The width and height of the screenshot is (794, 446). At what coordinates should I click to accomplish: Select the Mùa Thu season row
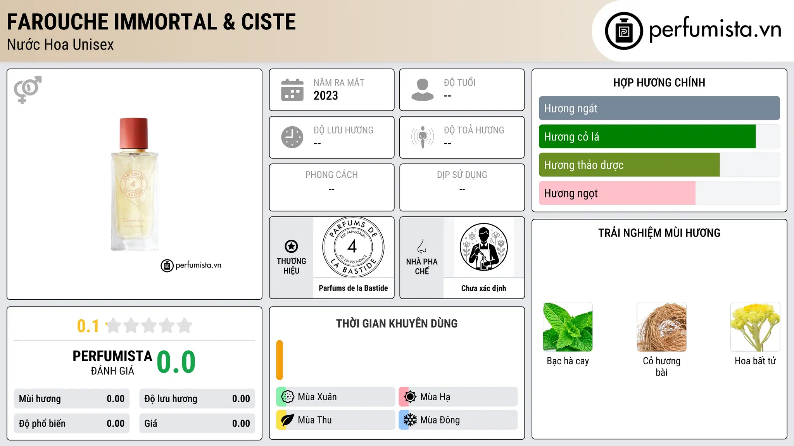[x=336, y=420]
